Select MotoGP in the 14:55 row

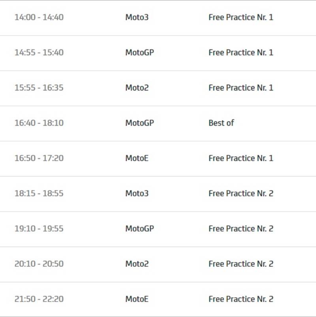click(x=139, y=53)
